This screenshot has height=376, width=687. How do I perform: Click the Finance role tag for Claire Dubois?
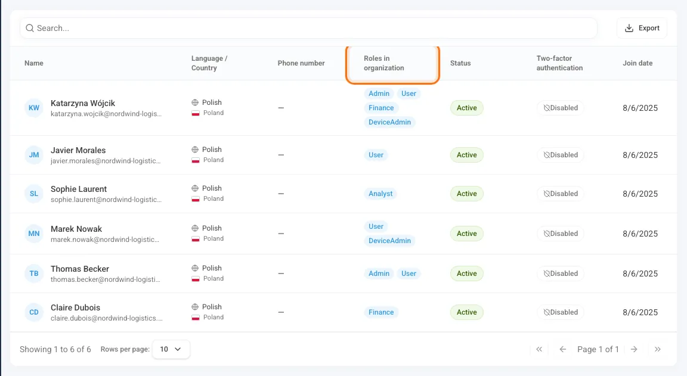click(381, 312)
